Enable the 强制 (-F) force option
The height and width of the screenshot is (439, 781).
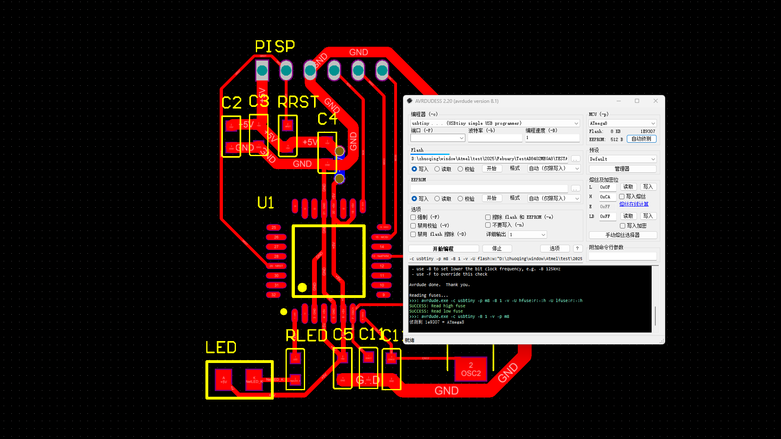click(413, 217)
